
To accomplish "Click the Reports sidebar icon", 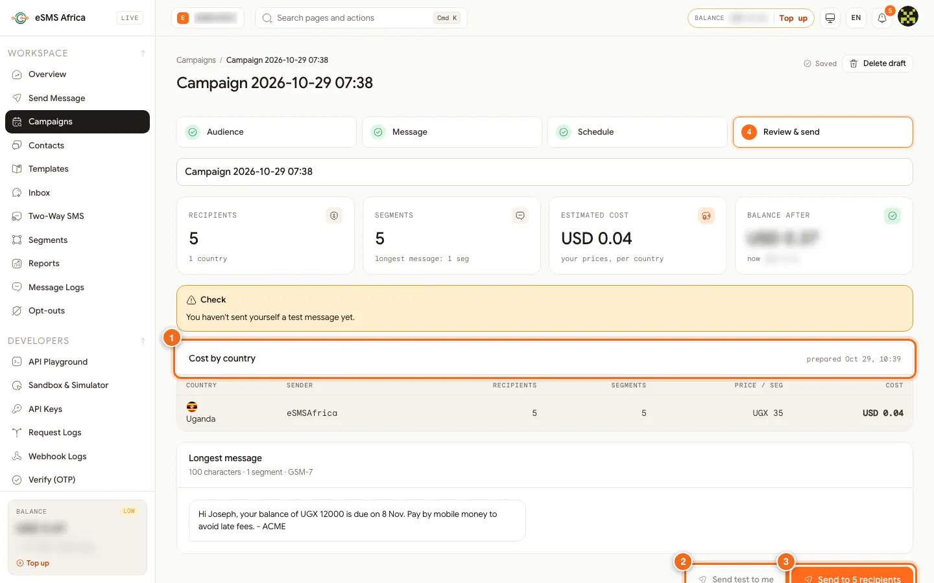I will pos(17,264).
